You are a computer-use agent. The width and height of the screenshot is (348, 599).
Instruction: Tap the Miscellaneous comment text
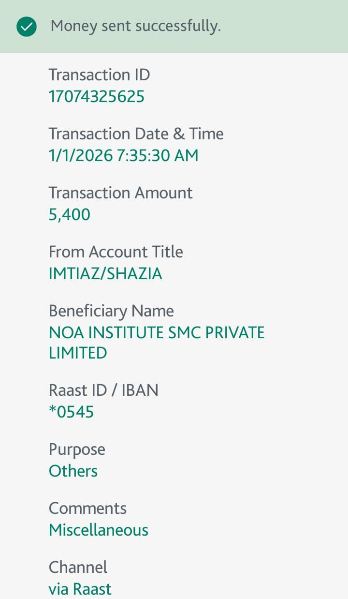tap(98, 530)
